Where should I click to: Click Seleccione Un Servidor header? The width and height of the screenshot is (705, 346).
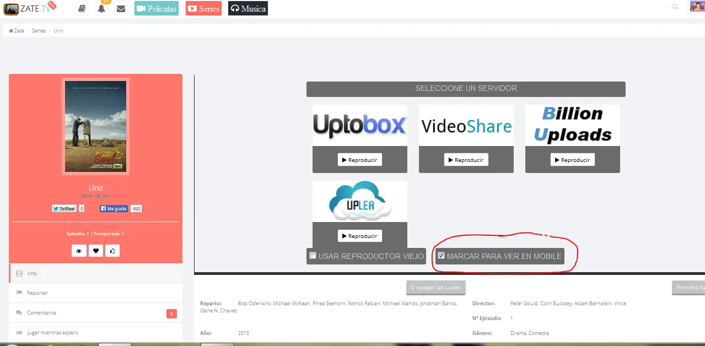click(x=466, y=89)
